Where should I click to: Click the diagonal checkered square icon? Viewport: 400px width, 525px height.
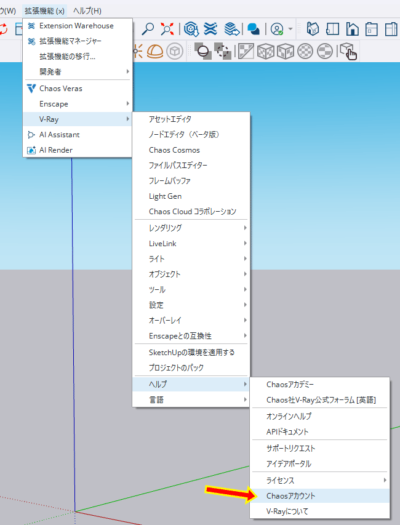pyautogui.click(x=246, y=51)
